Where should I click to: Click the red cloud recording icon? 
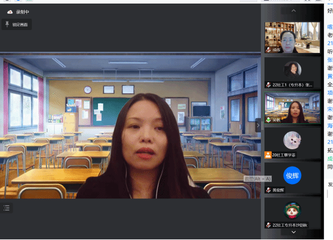10,12
